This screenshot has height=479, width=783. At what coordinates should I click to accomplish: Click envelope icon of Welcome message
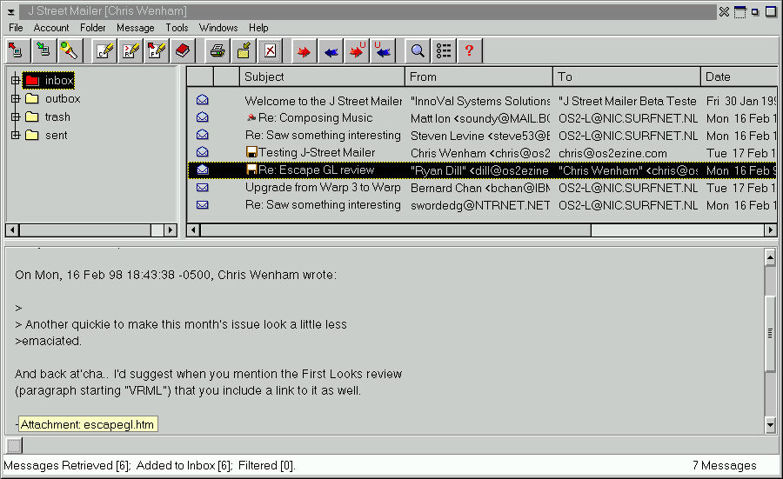pyautogui.click(x=202, y=100)
